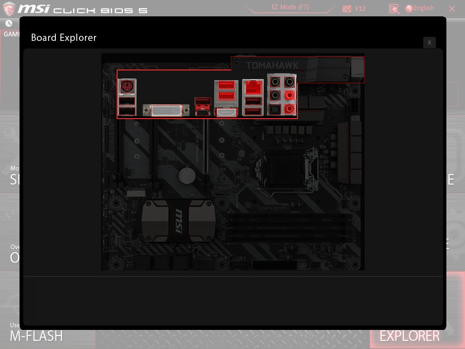Select the red USB Type-A port above Type-C
Screen dimensions: 465x349
203,101
